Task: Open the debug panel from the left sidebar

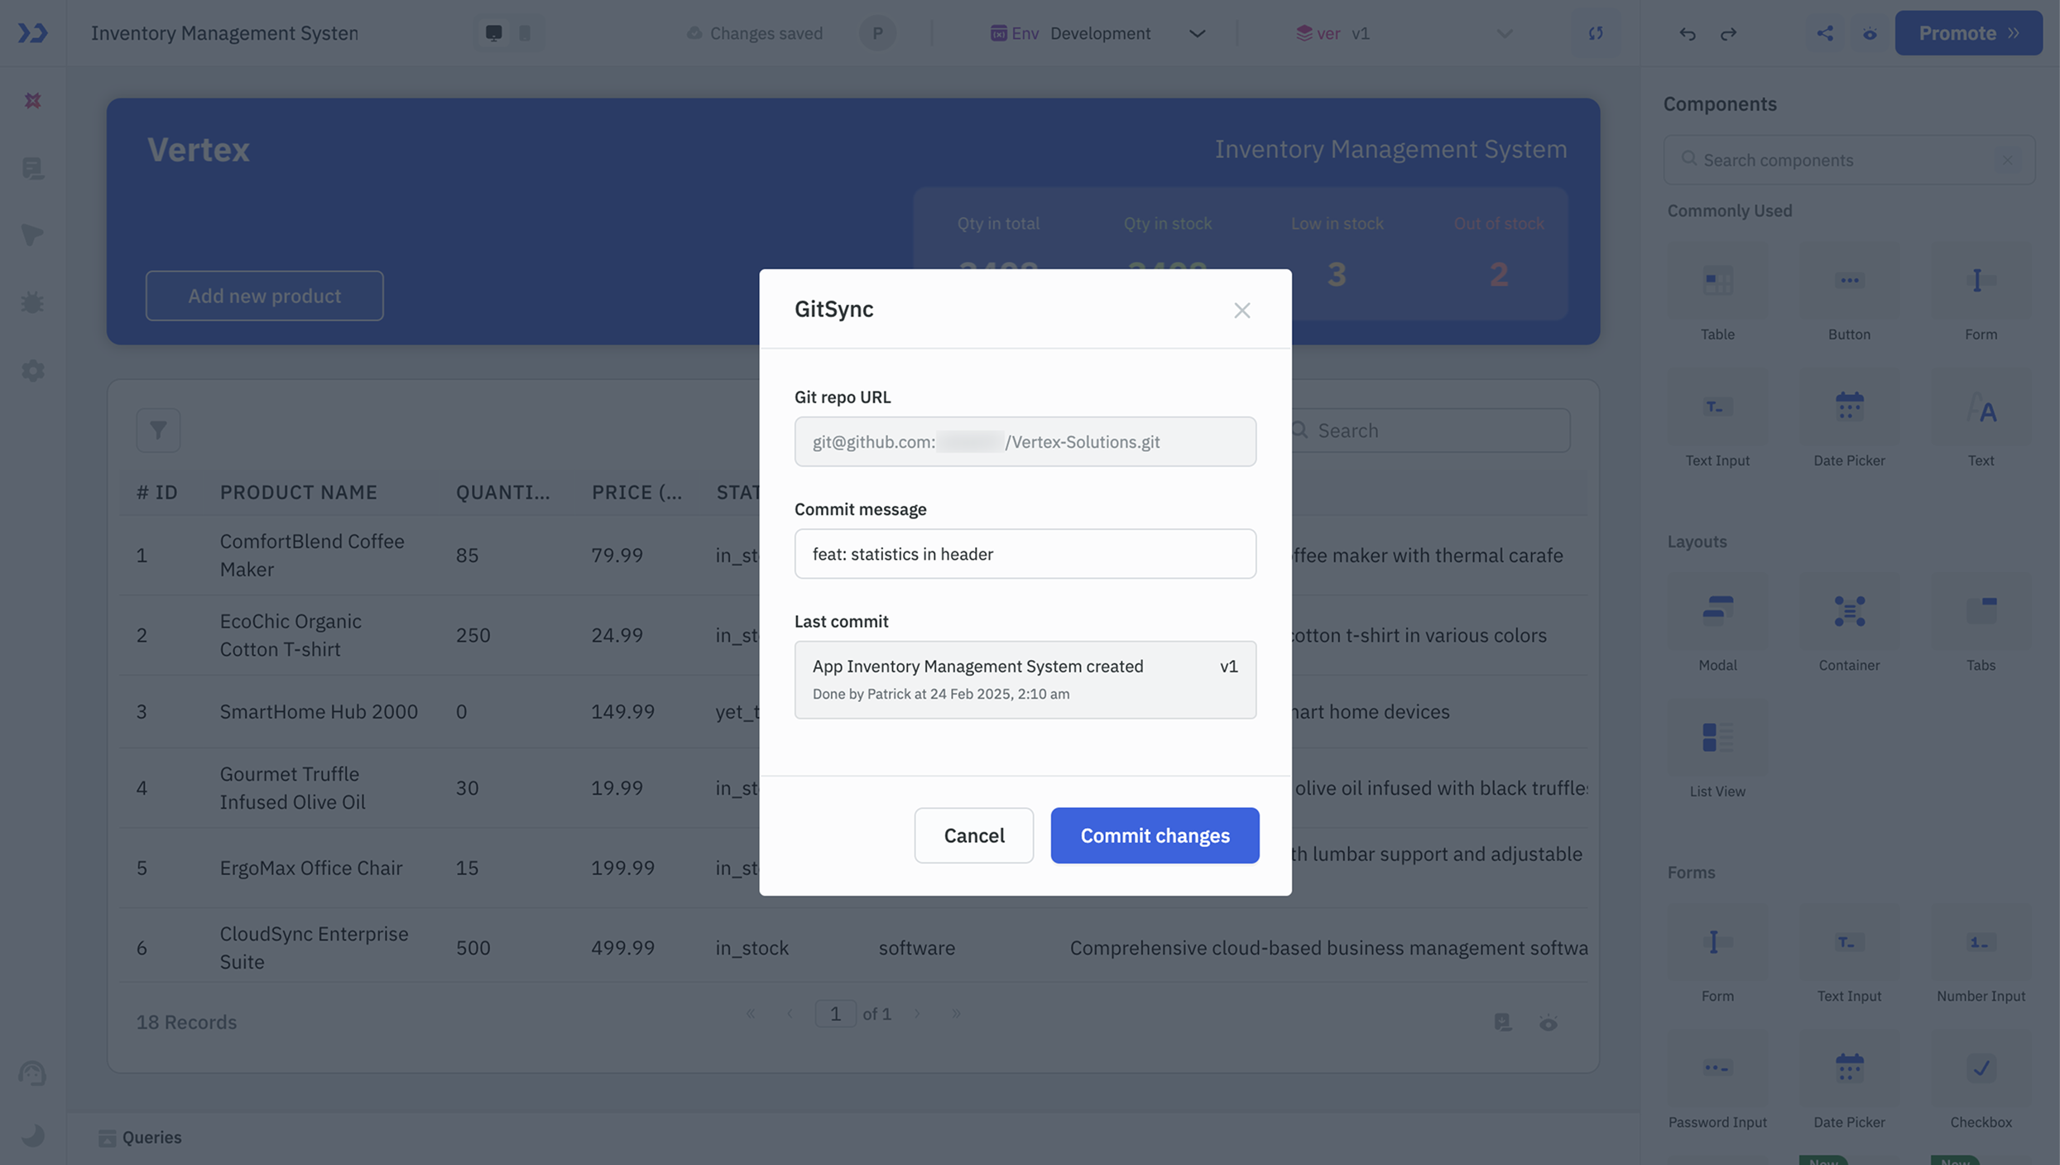Action: click(x=31, y=301)
